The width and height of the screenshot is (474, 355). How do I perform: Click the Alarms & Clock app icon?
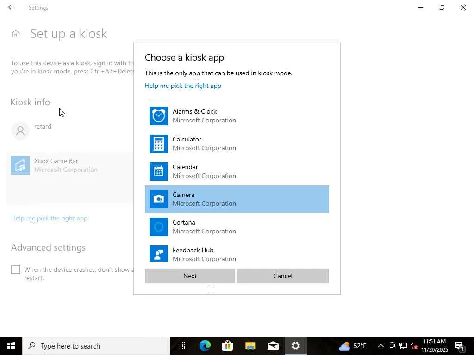click(159, 116)
